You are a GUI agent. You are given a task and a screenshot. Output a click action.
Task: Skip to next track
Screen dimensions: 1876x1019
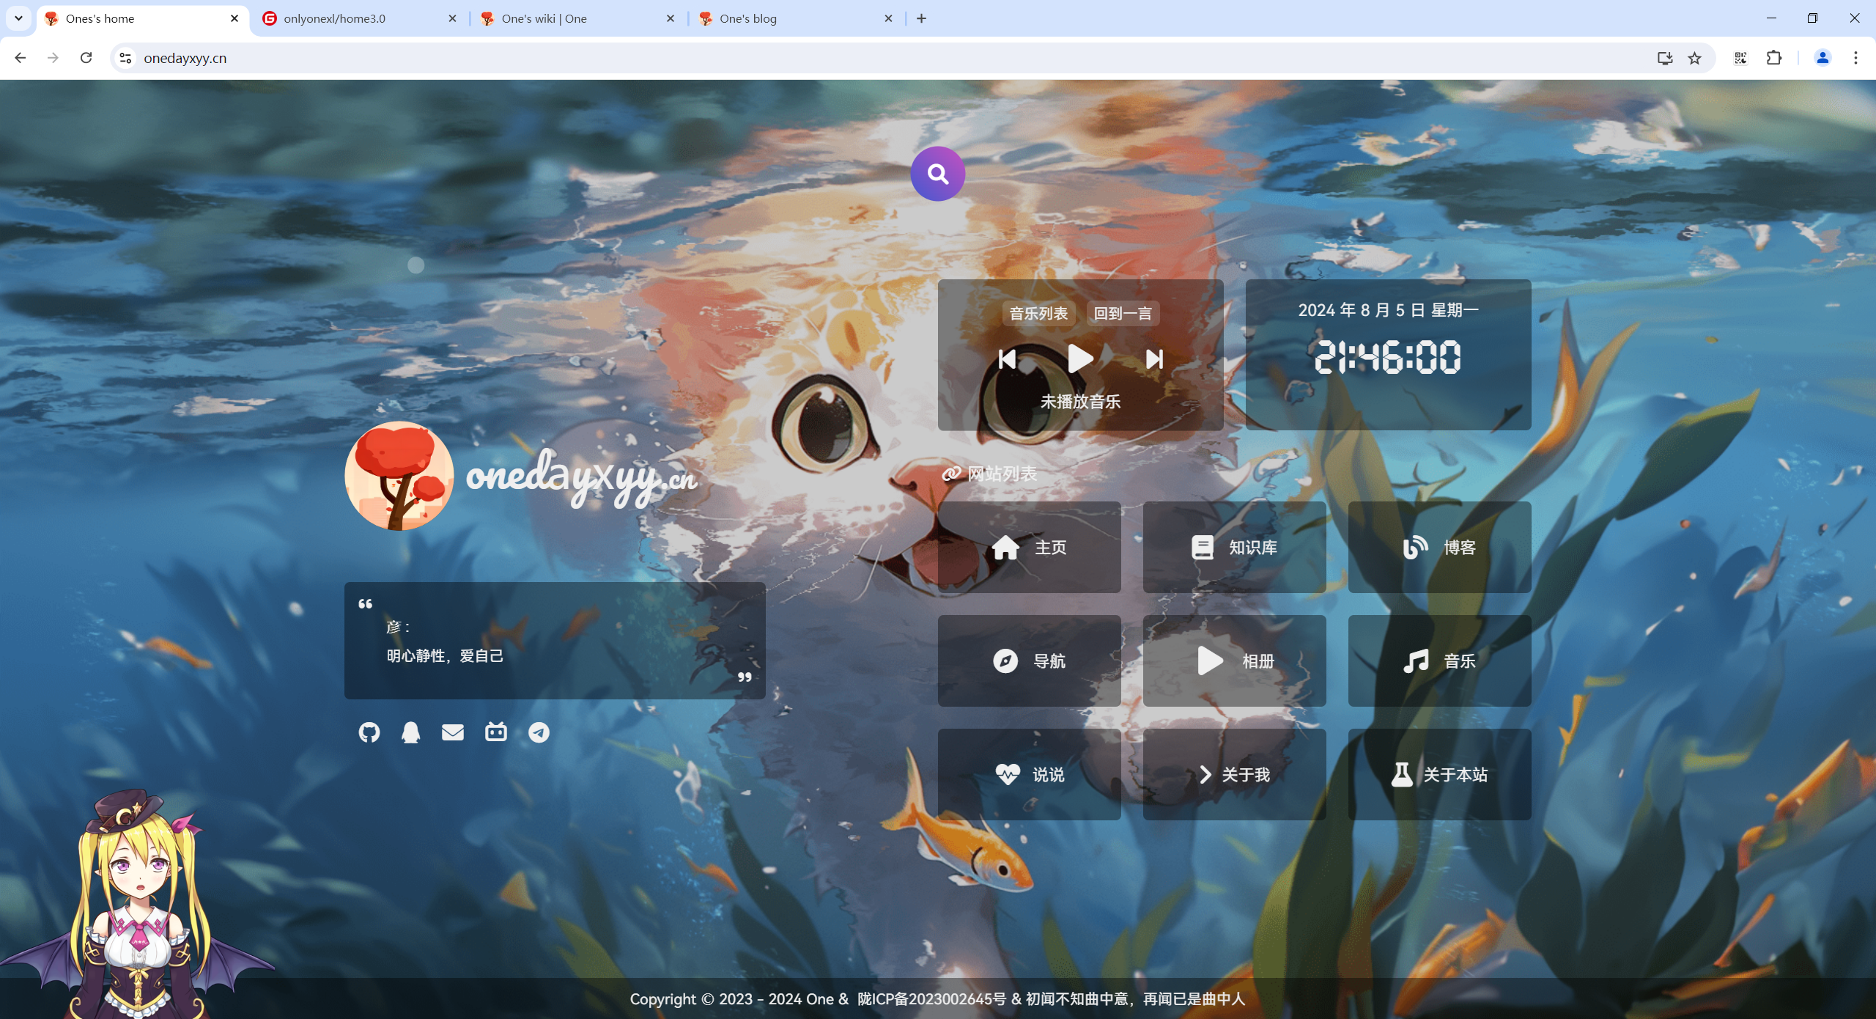1154,359
